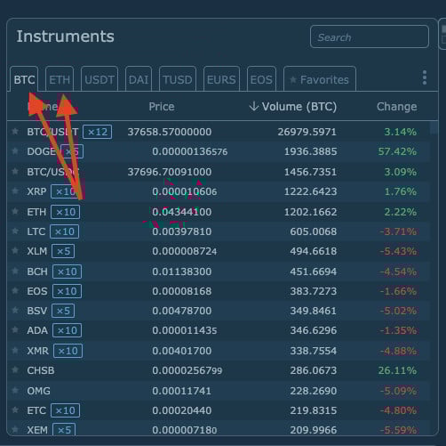This screenshot has width=446, height=446.
Task: Select the OMG instrument name
Action: [38, 391]
